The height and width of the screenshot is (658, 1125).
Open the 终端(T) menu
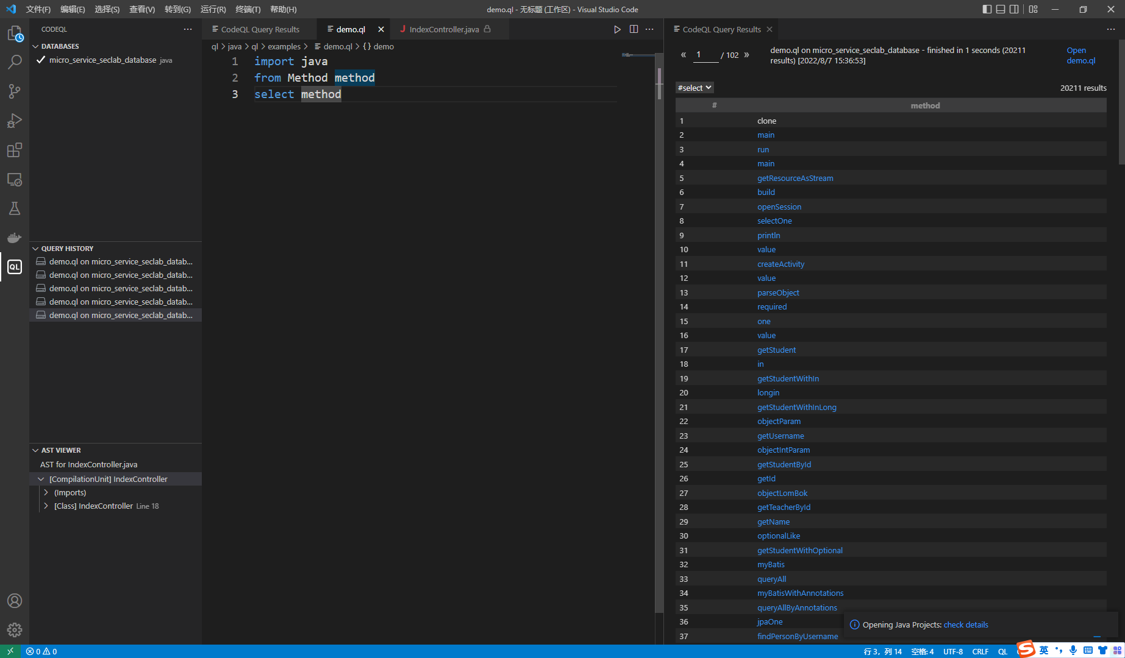(x=248, y=9)
